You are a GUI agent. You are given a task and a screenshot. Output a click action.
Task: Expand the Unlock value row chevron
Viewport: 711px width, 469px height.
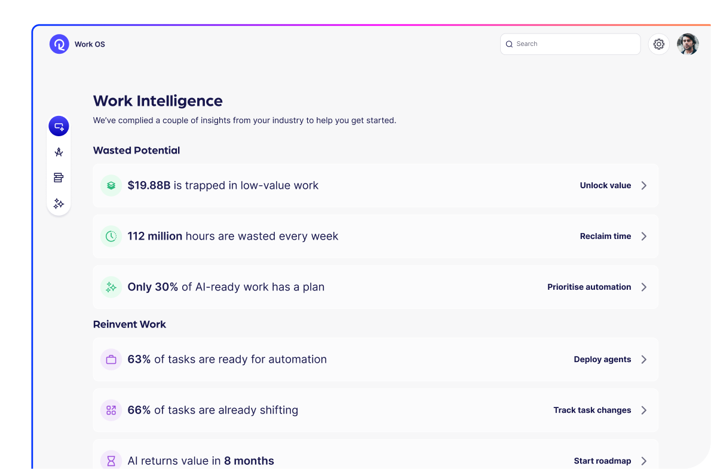pyautogui.click(x=644, y=185)
